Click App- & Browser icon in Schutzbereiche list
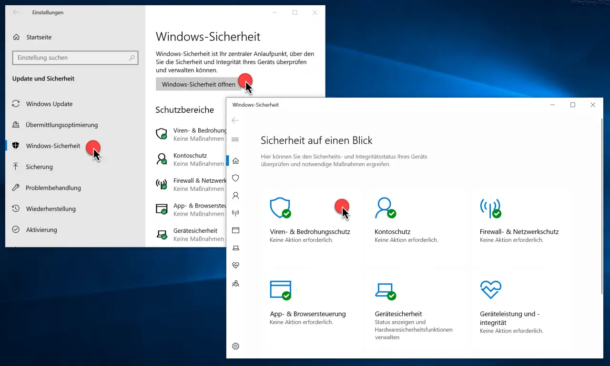 tap(162, 209)
